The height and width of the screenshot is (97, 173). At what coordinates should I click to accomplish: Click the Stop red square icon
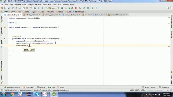76,8
